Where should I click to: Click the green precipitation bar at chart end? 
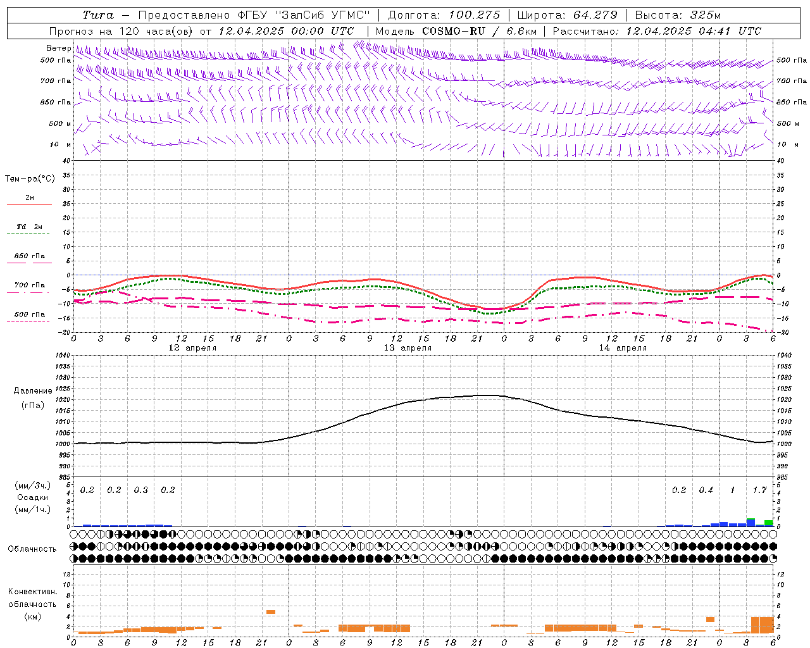tap(768, 523)
